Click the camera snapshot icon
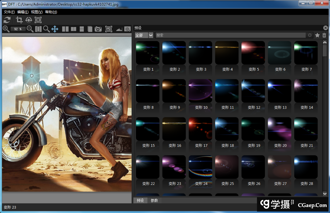Viewport: 330px width, 213px height. tap(98, 29)
